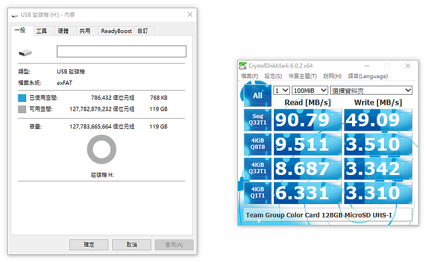Open the 設定(S) menu in CrystalDiskMark
Image resolution: width=426 pixels, height=262 pixels.
[273, 76]
